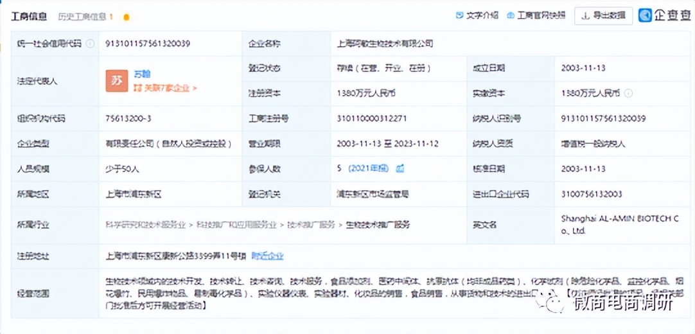The width and height of the screenshot is (695, 334).
Task: Open the 历史工商信息 tab
Action: pos(85,17)
